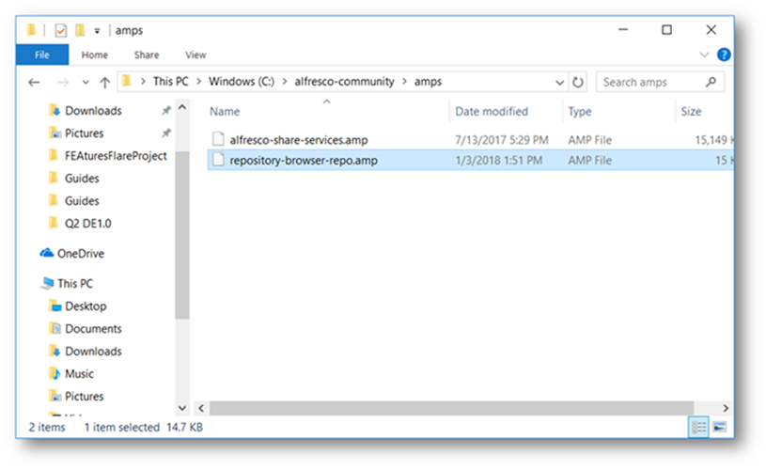Open the File menu

coord(41,55)
